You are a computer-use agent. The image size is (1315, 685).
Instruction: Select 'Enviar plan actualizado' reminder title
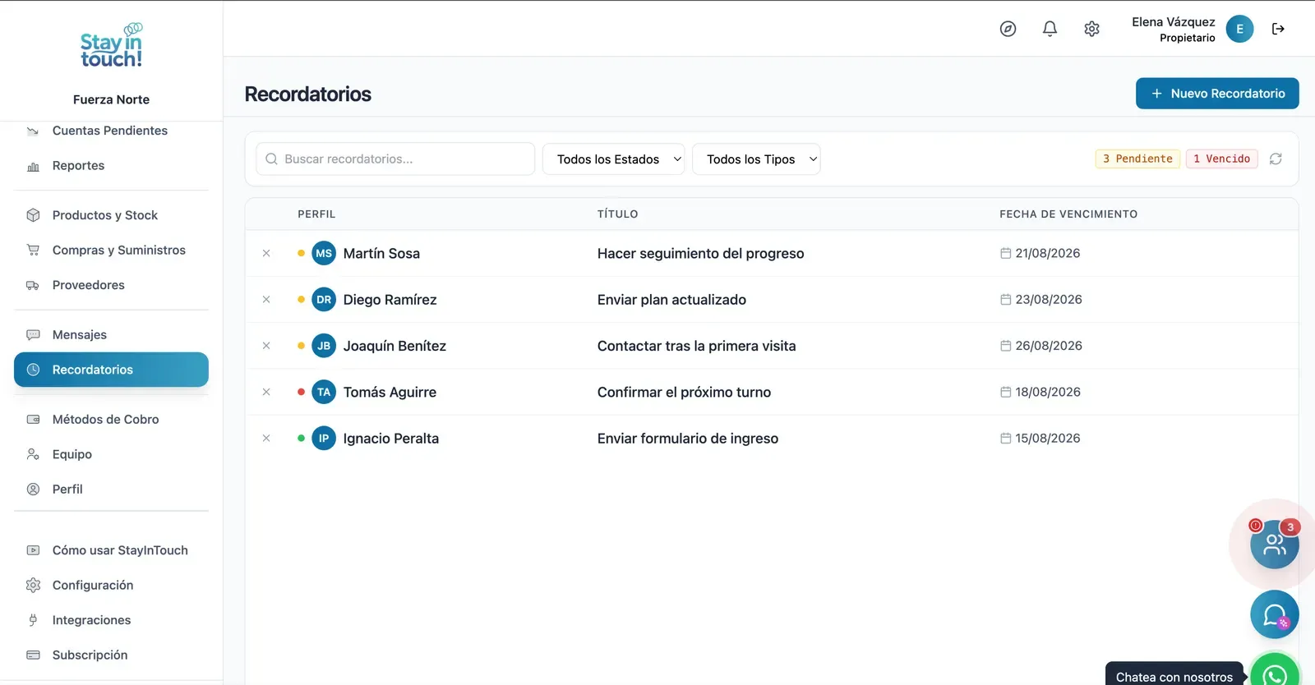pyautogui.click(x=671, y=300)
